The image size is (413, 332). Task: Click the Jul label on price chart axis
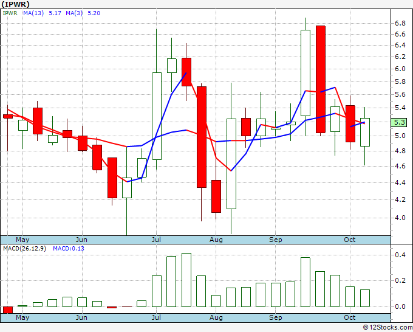pos(156,240)
